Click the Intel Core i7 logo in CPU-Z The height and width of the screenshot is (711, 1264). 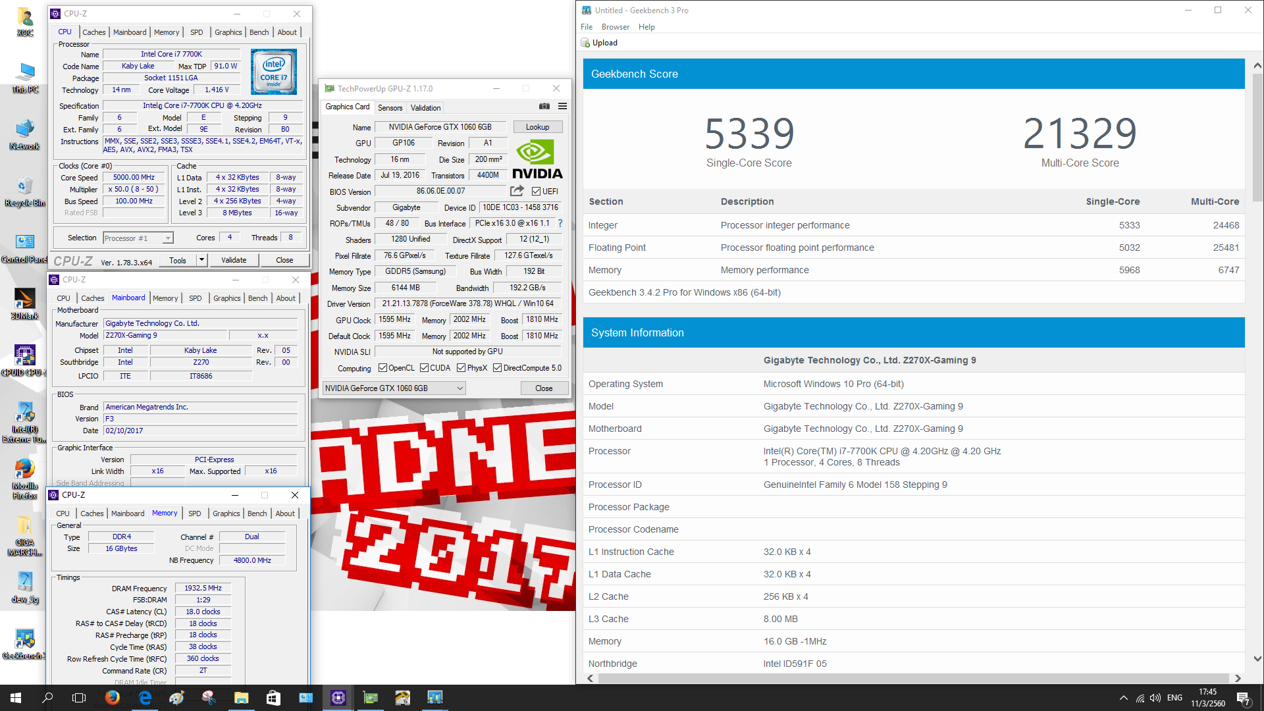tap(274, 72)
